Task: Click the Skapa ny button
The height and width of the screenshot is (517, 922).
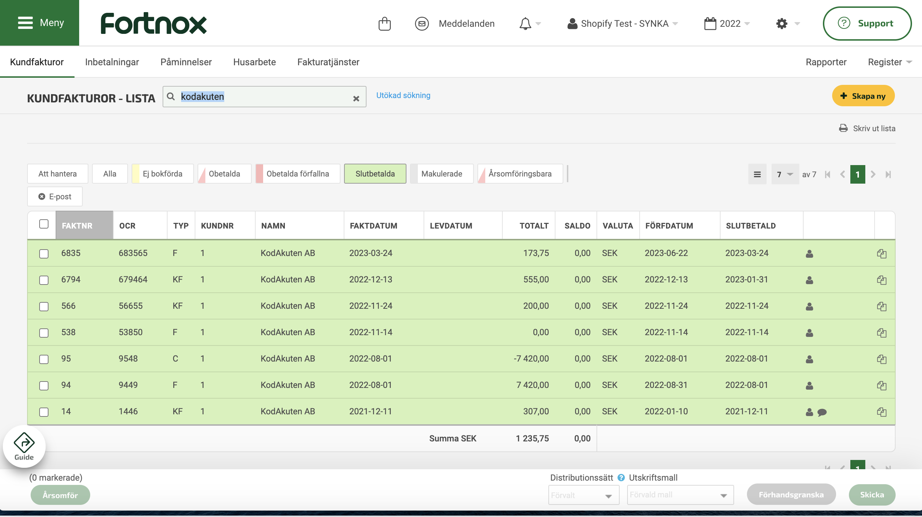Action: coord(863,96)
